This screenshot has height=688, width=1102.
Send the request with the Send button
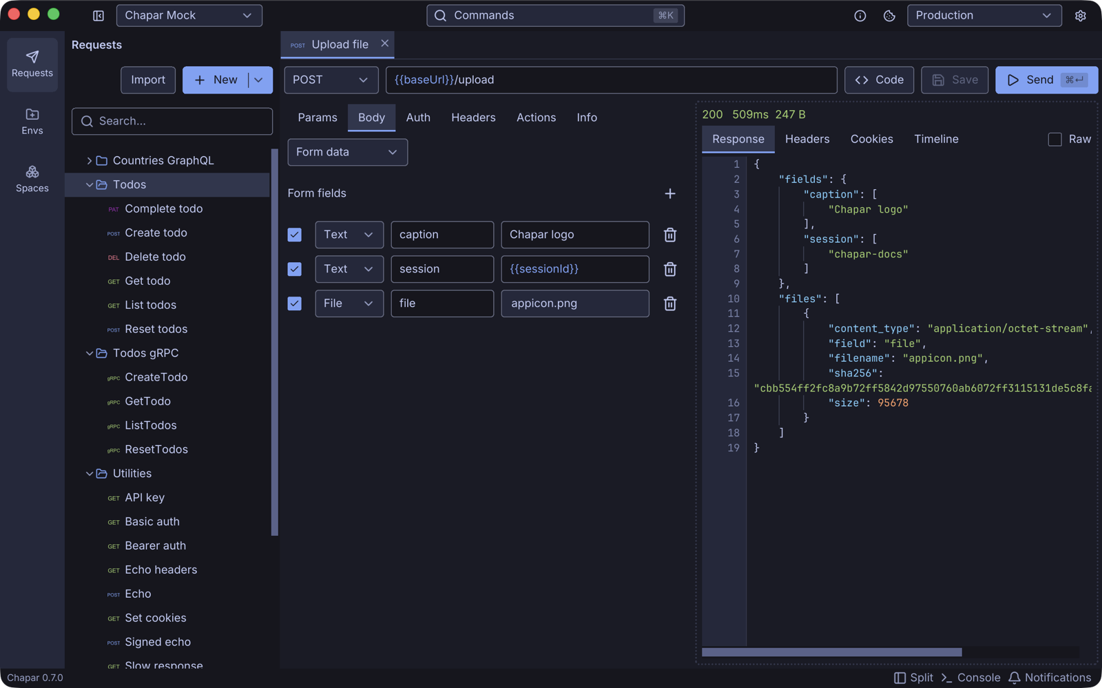tap(1046, 80)
